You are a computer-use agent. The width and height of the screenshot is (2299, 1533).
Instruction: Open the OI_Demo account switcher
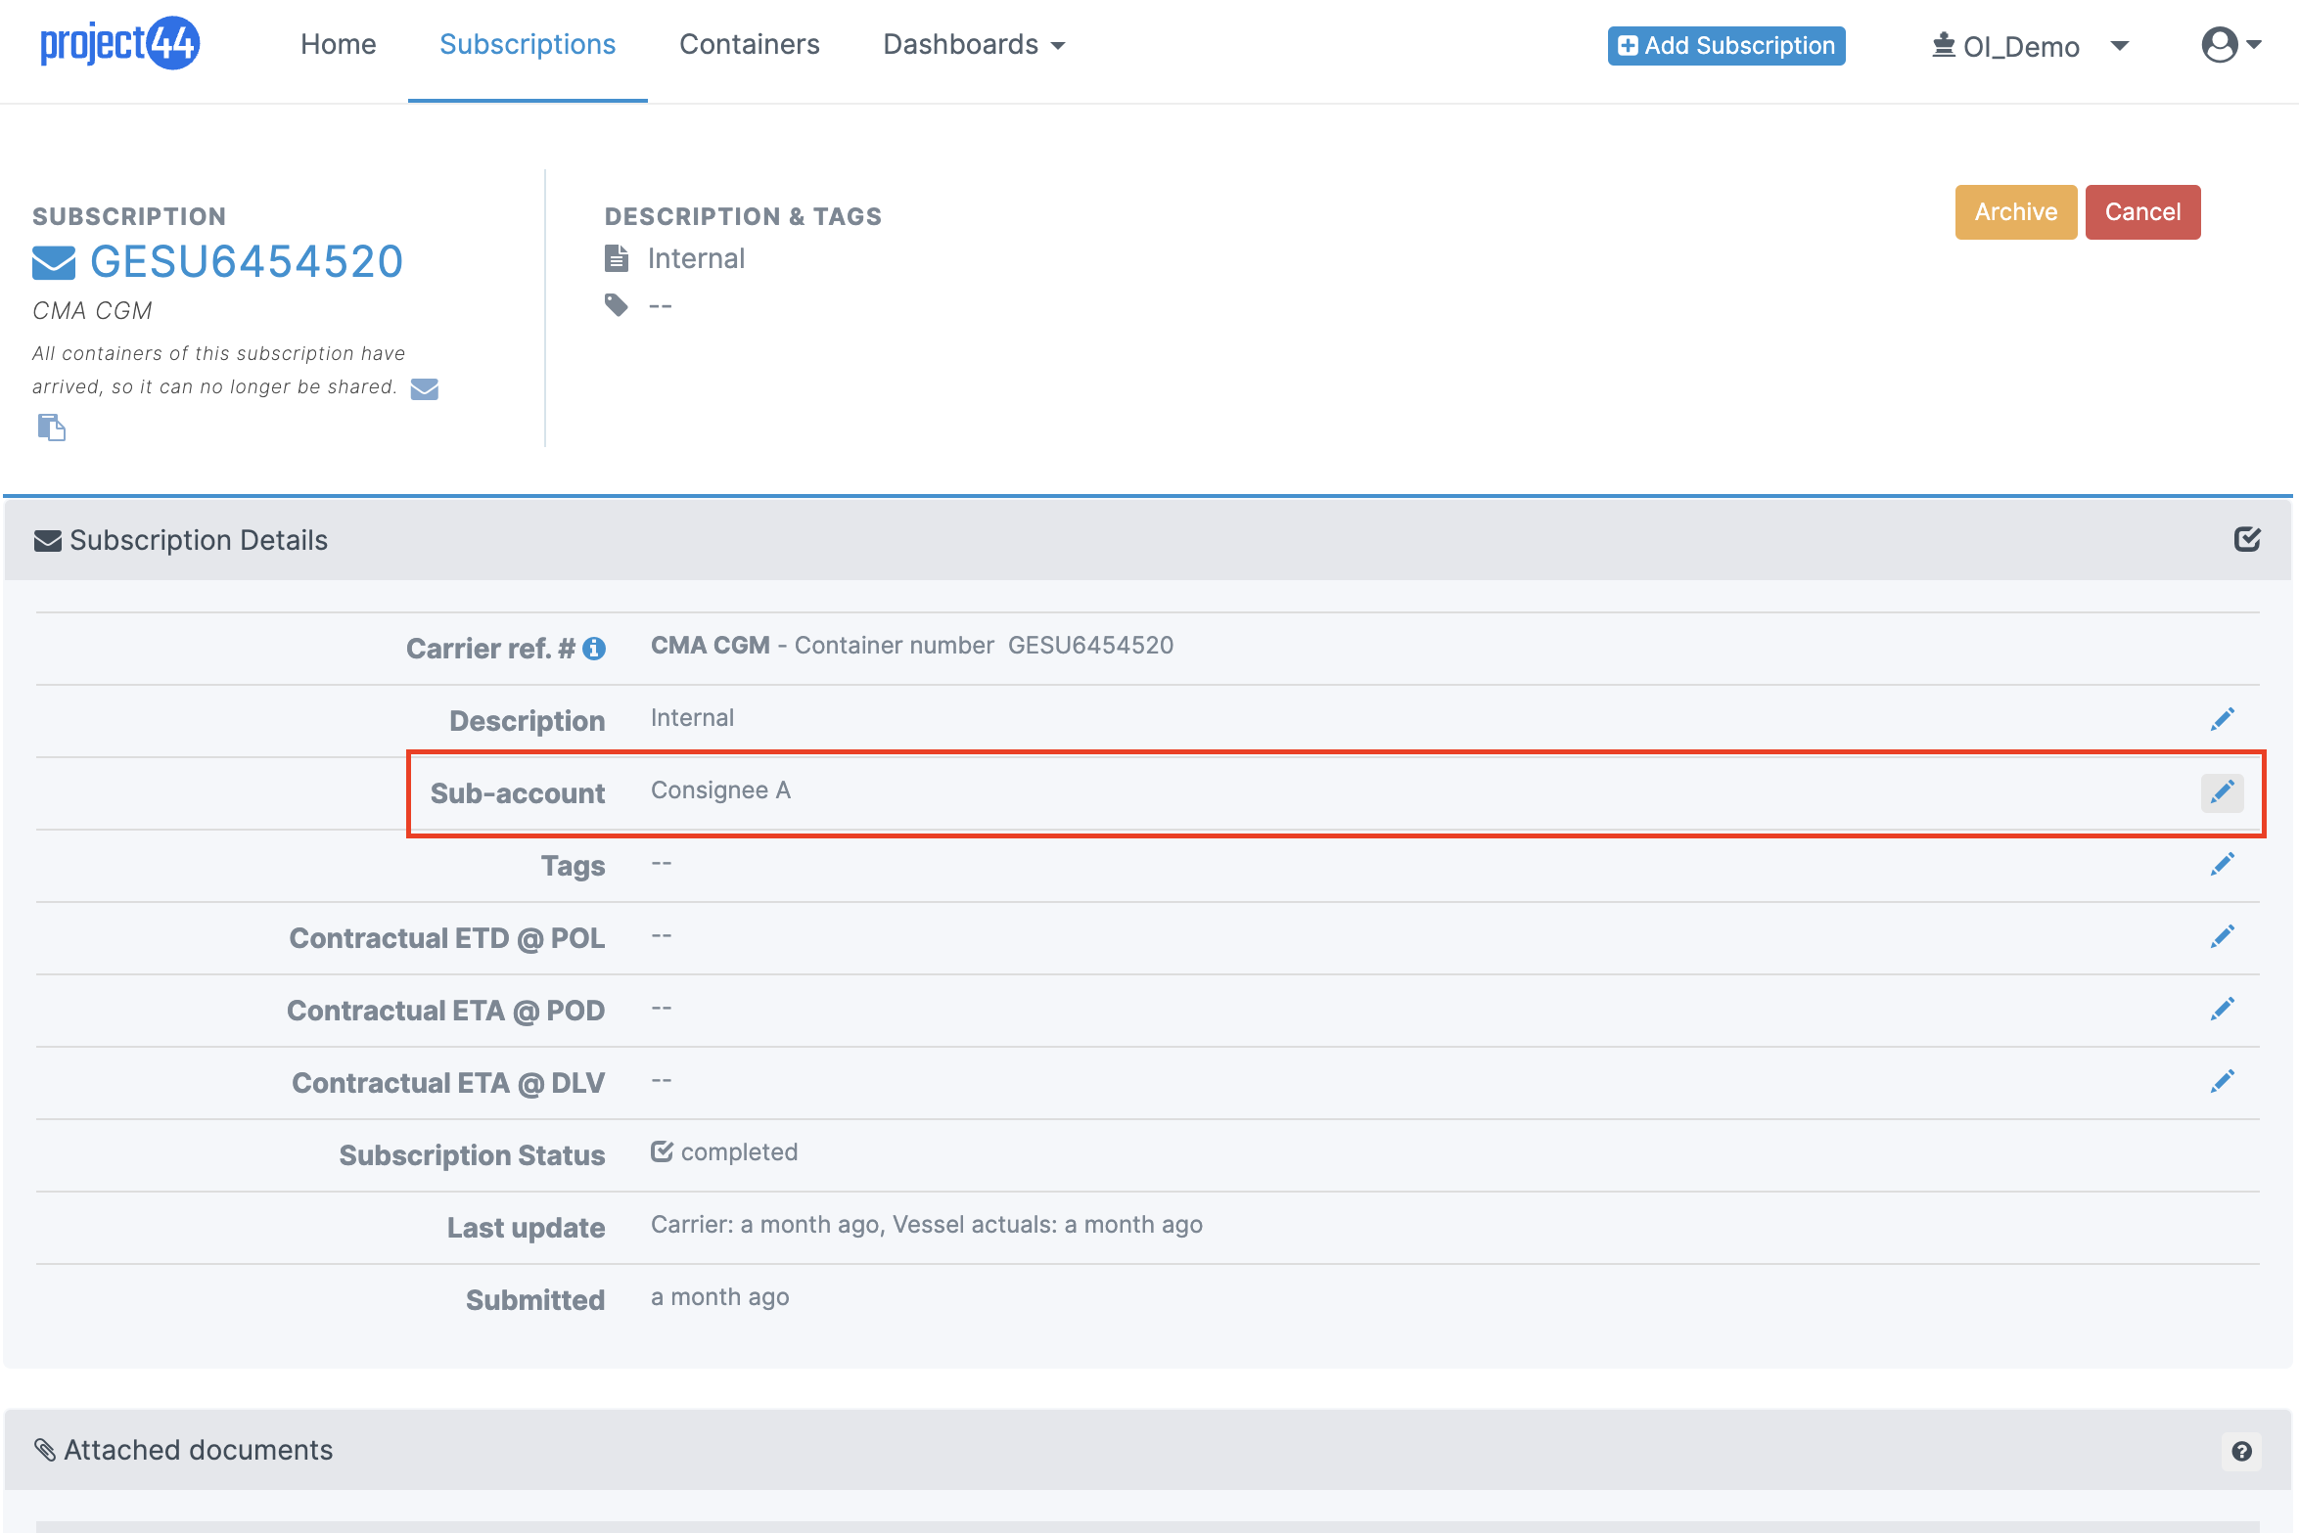[x=2030, y=46]
